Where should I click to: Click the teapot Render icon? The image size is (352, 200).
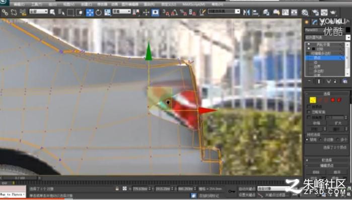pyautogui.click(x=333, y=13)
